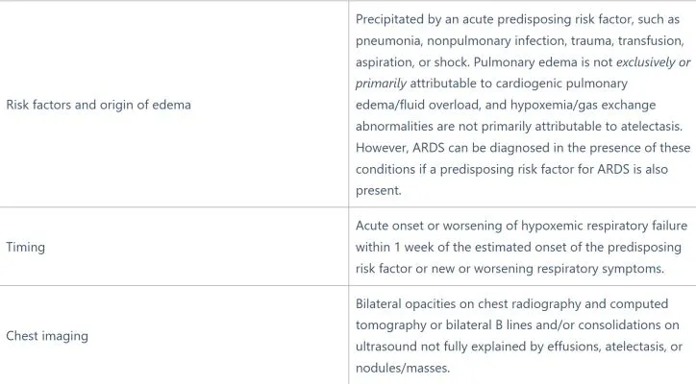Click the word "pneumonia" in the risk factors text
Image resolution: width=696 pixels, height=384 pixels.
388,40
